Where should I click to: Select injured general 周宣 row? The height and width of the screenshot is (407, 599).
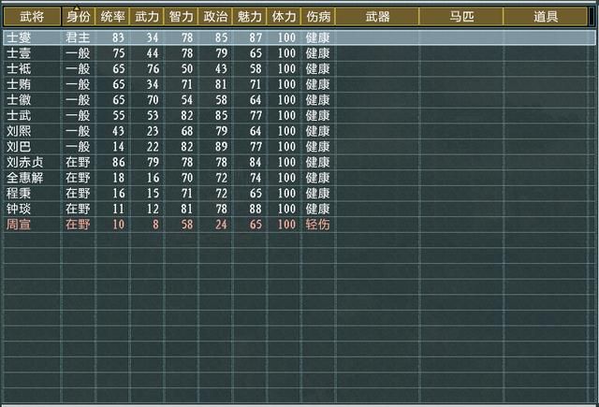[x=299, y=225]
